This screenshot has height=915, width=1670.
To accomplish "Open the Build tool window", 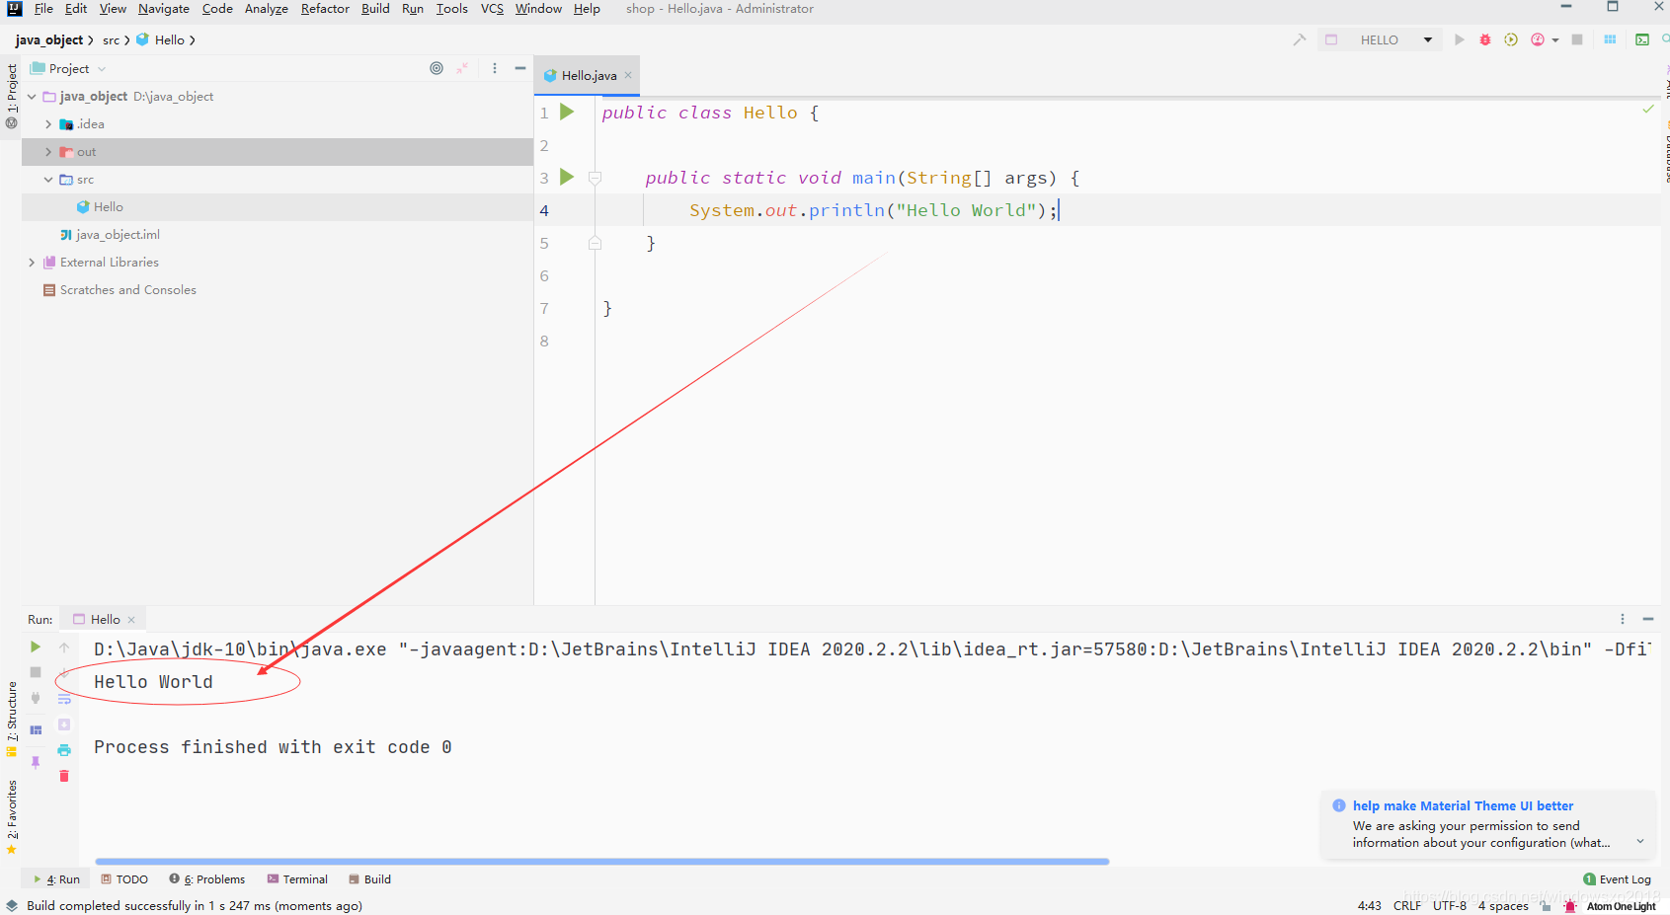I will tap(369, 879).
